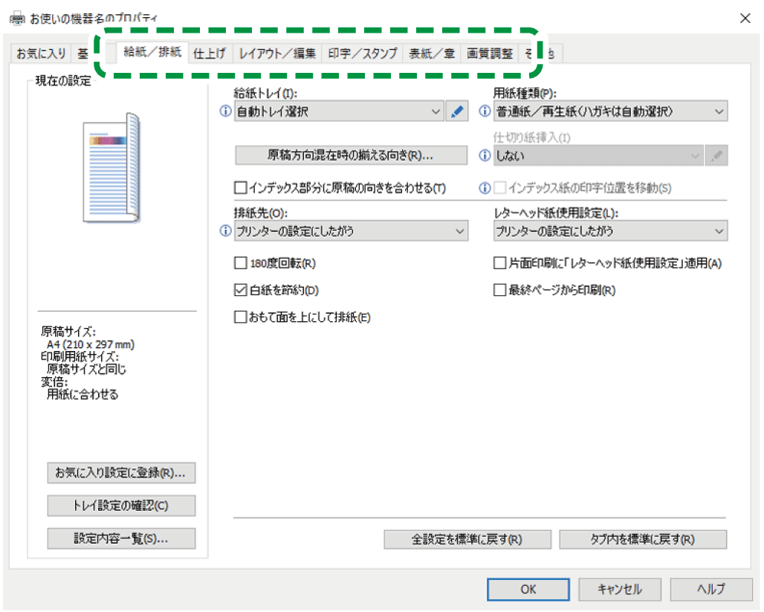Click the info icon beside 排紙先 dropdown
Image resolution: width=764 pixels, height=612 pixels.
coord(226,231)
